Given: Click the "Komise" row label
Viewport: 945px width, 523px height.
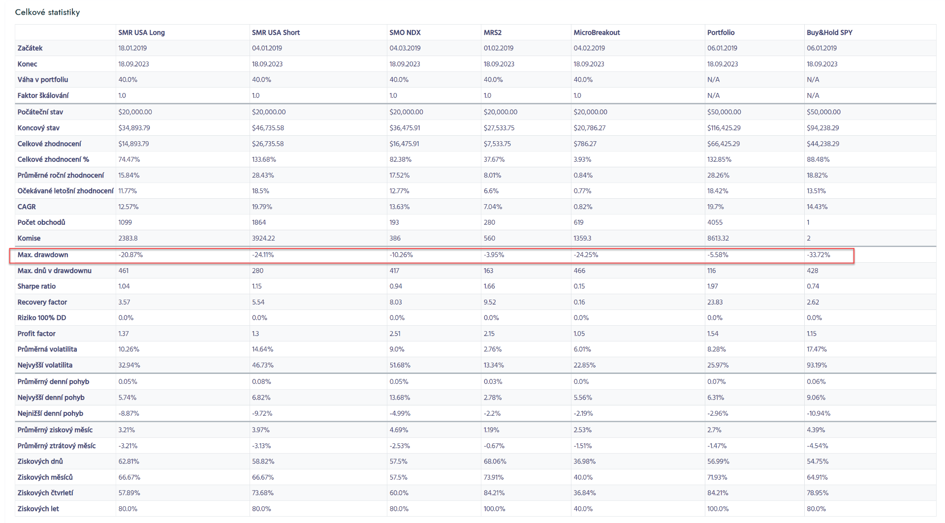Looking at the screenshot, I should [29, 238].
